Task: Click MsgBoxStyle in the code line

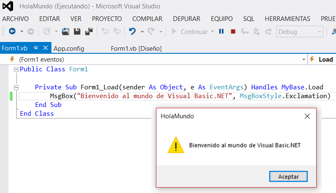Action: 261,96
